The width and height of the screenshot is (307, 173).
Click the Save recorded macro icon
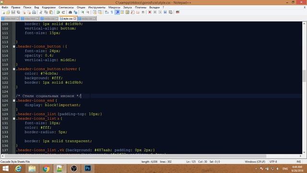click(x=171, y=12)
